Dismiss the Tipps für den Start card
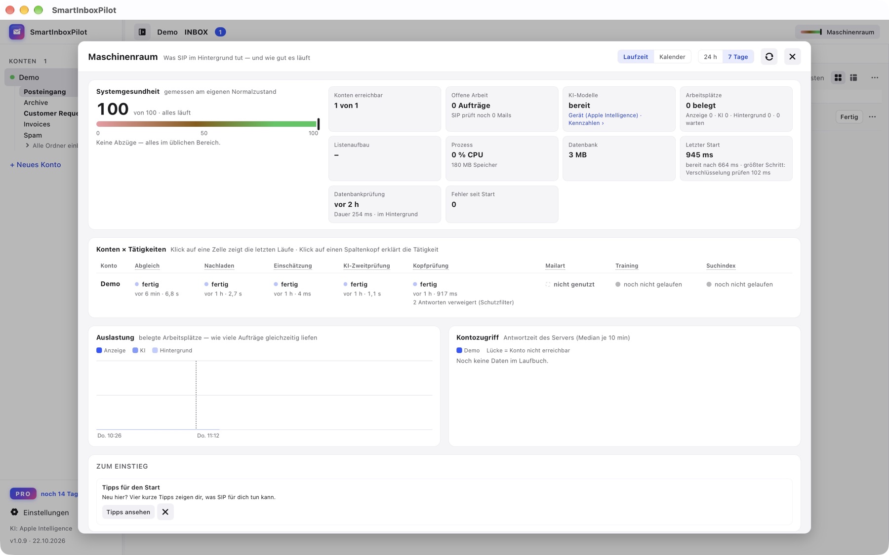The width and height of the screenshot is (889, 555). click(165, 512)
